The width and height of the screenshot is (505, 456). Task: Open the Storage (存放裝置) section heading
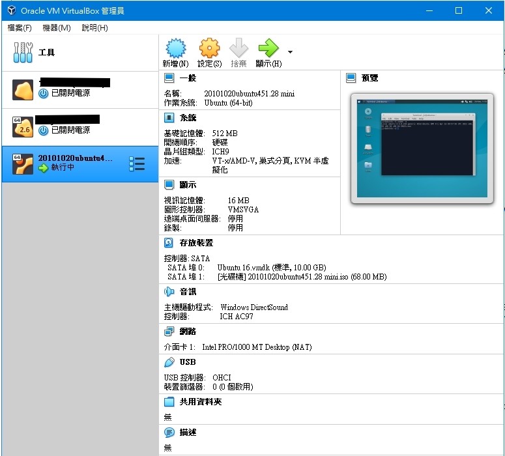pyautogui.click(x=196, y=243)
